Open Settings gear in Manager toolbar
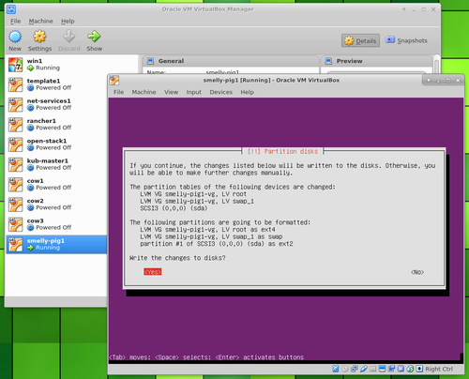This screenshot has width=469, height=379. coord(39,37)
